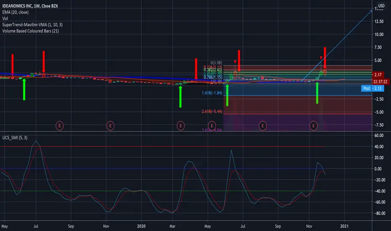The height and width of the screenshot is (231, 391).
Task: Click the 2020 label on time axis
Action: coord(141,226)
